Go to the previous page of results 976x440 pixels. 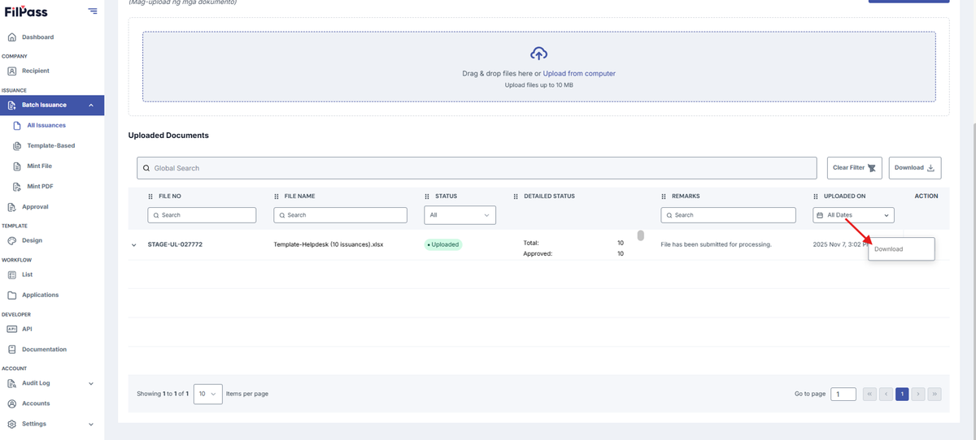tap(886, 394)
